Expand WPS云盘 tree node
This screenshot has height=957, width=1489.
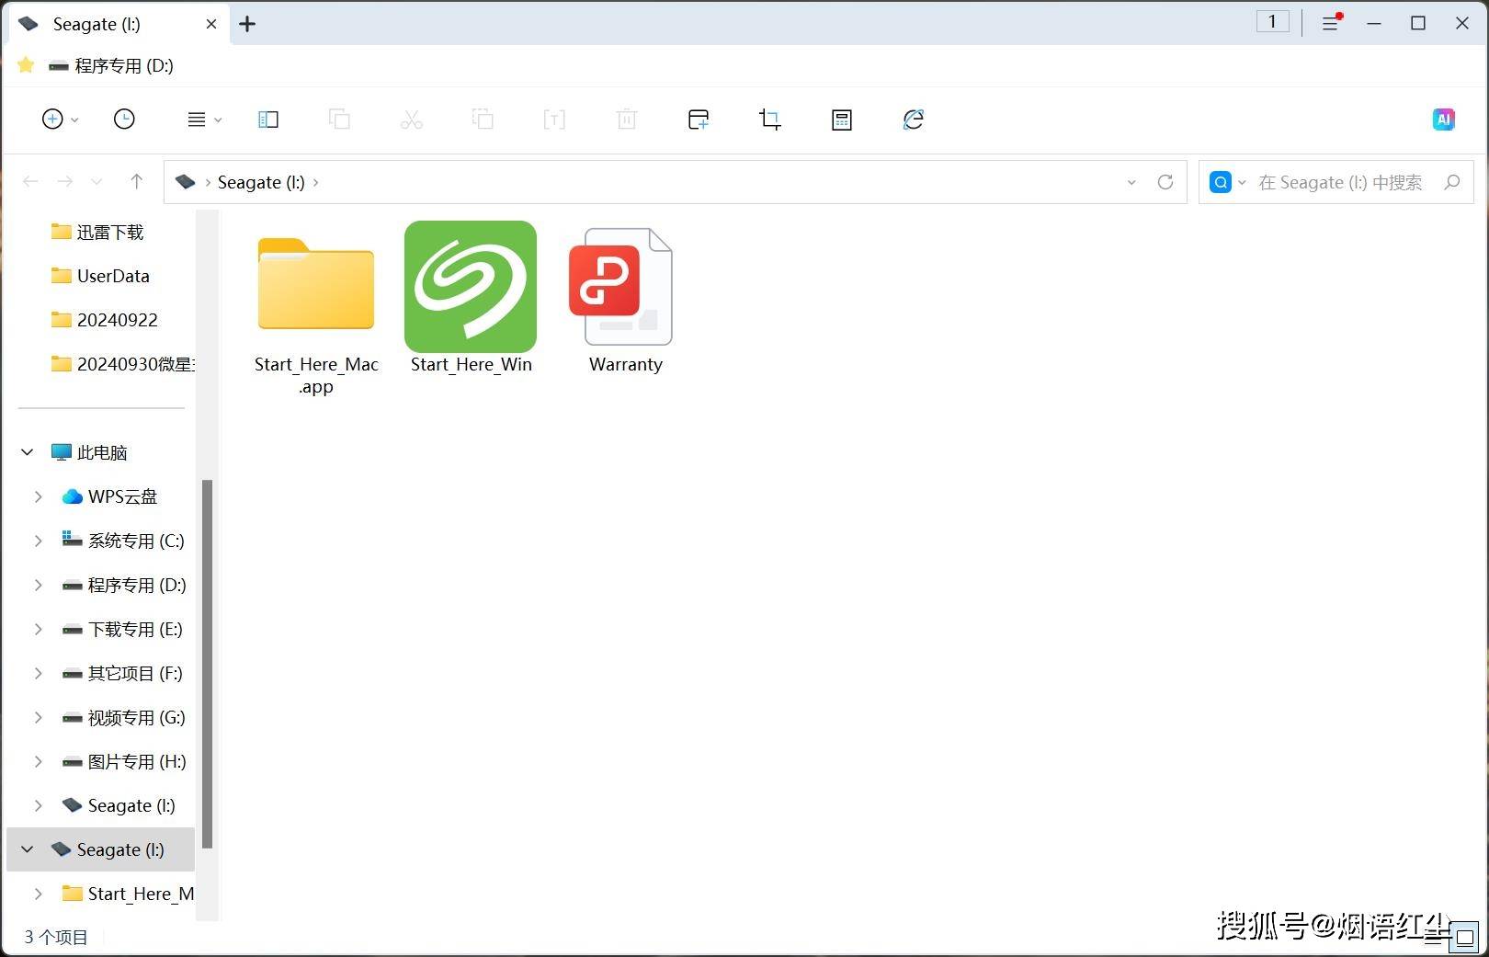pyautogui.click(x=38, y=496)
